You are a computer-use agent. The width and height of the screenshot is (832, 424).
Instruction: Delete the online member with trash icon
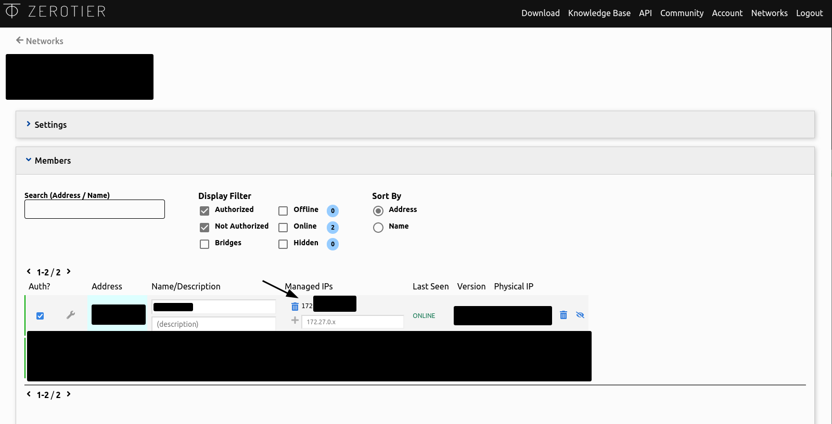tap(564, 315)
